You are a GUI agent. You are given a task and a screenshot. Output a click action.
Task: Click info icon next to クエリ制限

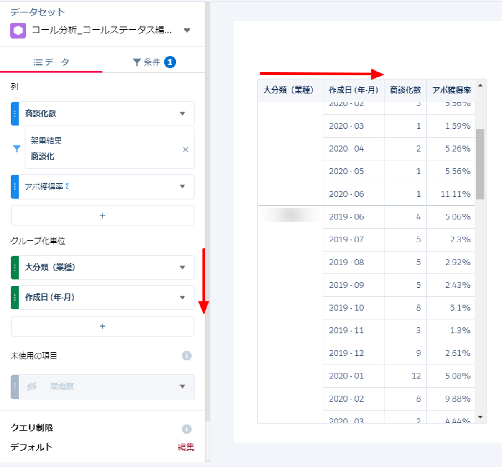tap(187, 429)
